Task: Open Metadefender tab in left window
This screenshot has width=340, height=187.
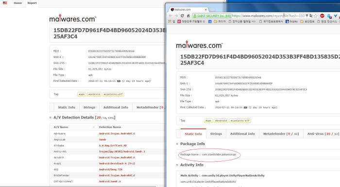Action: pos(150,108)
